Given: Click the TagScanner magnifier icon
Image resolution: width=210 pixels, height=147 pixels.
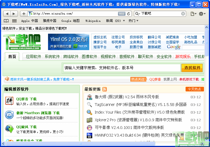Looking at the screenshot, I should pyautogui.click(x=89, y=105).
